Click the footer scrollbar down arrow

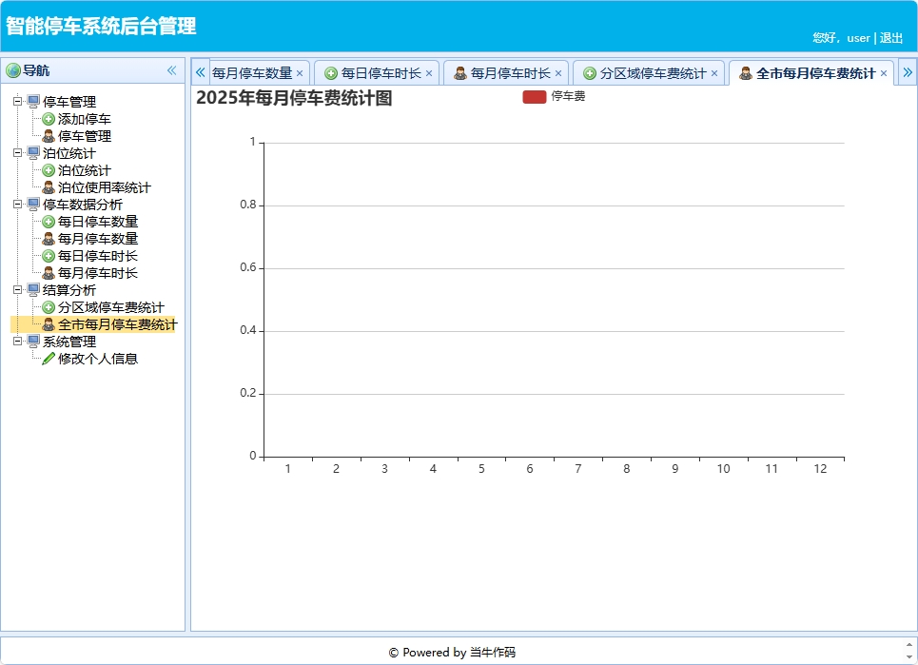pos(909,656)
